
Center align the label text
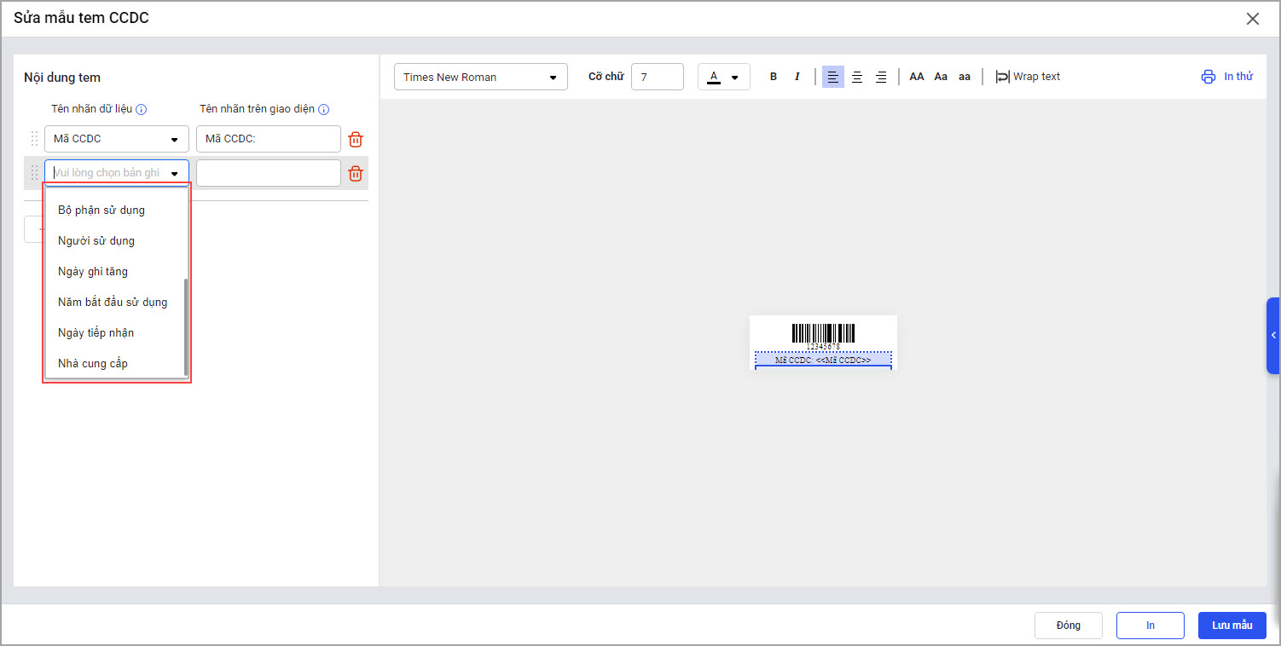coord(857,77)
